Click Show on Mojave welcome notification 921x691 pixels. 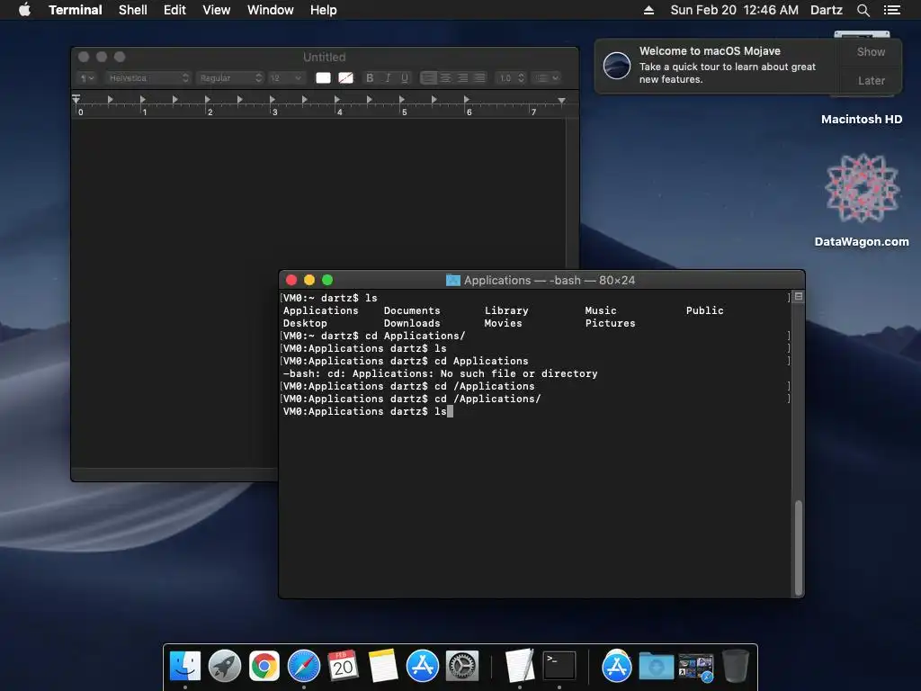point(871,51)
